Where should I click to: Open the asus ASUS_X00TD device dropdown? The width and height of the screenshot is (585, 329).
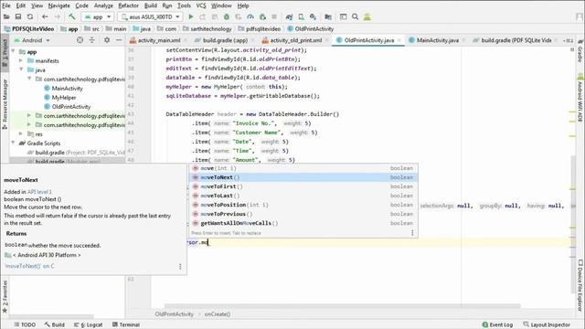click(x=150, y=16)
